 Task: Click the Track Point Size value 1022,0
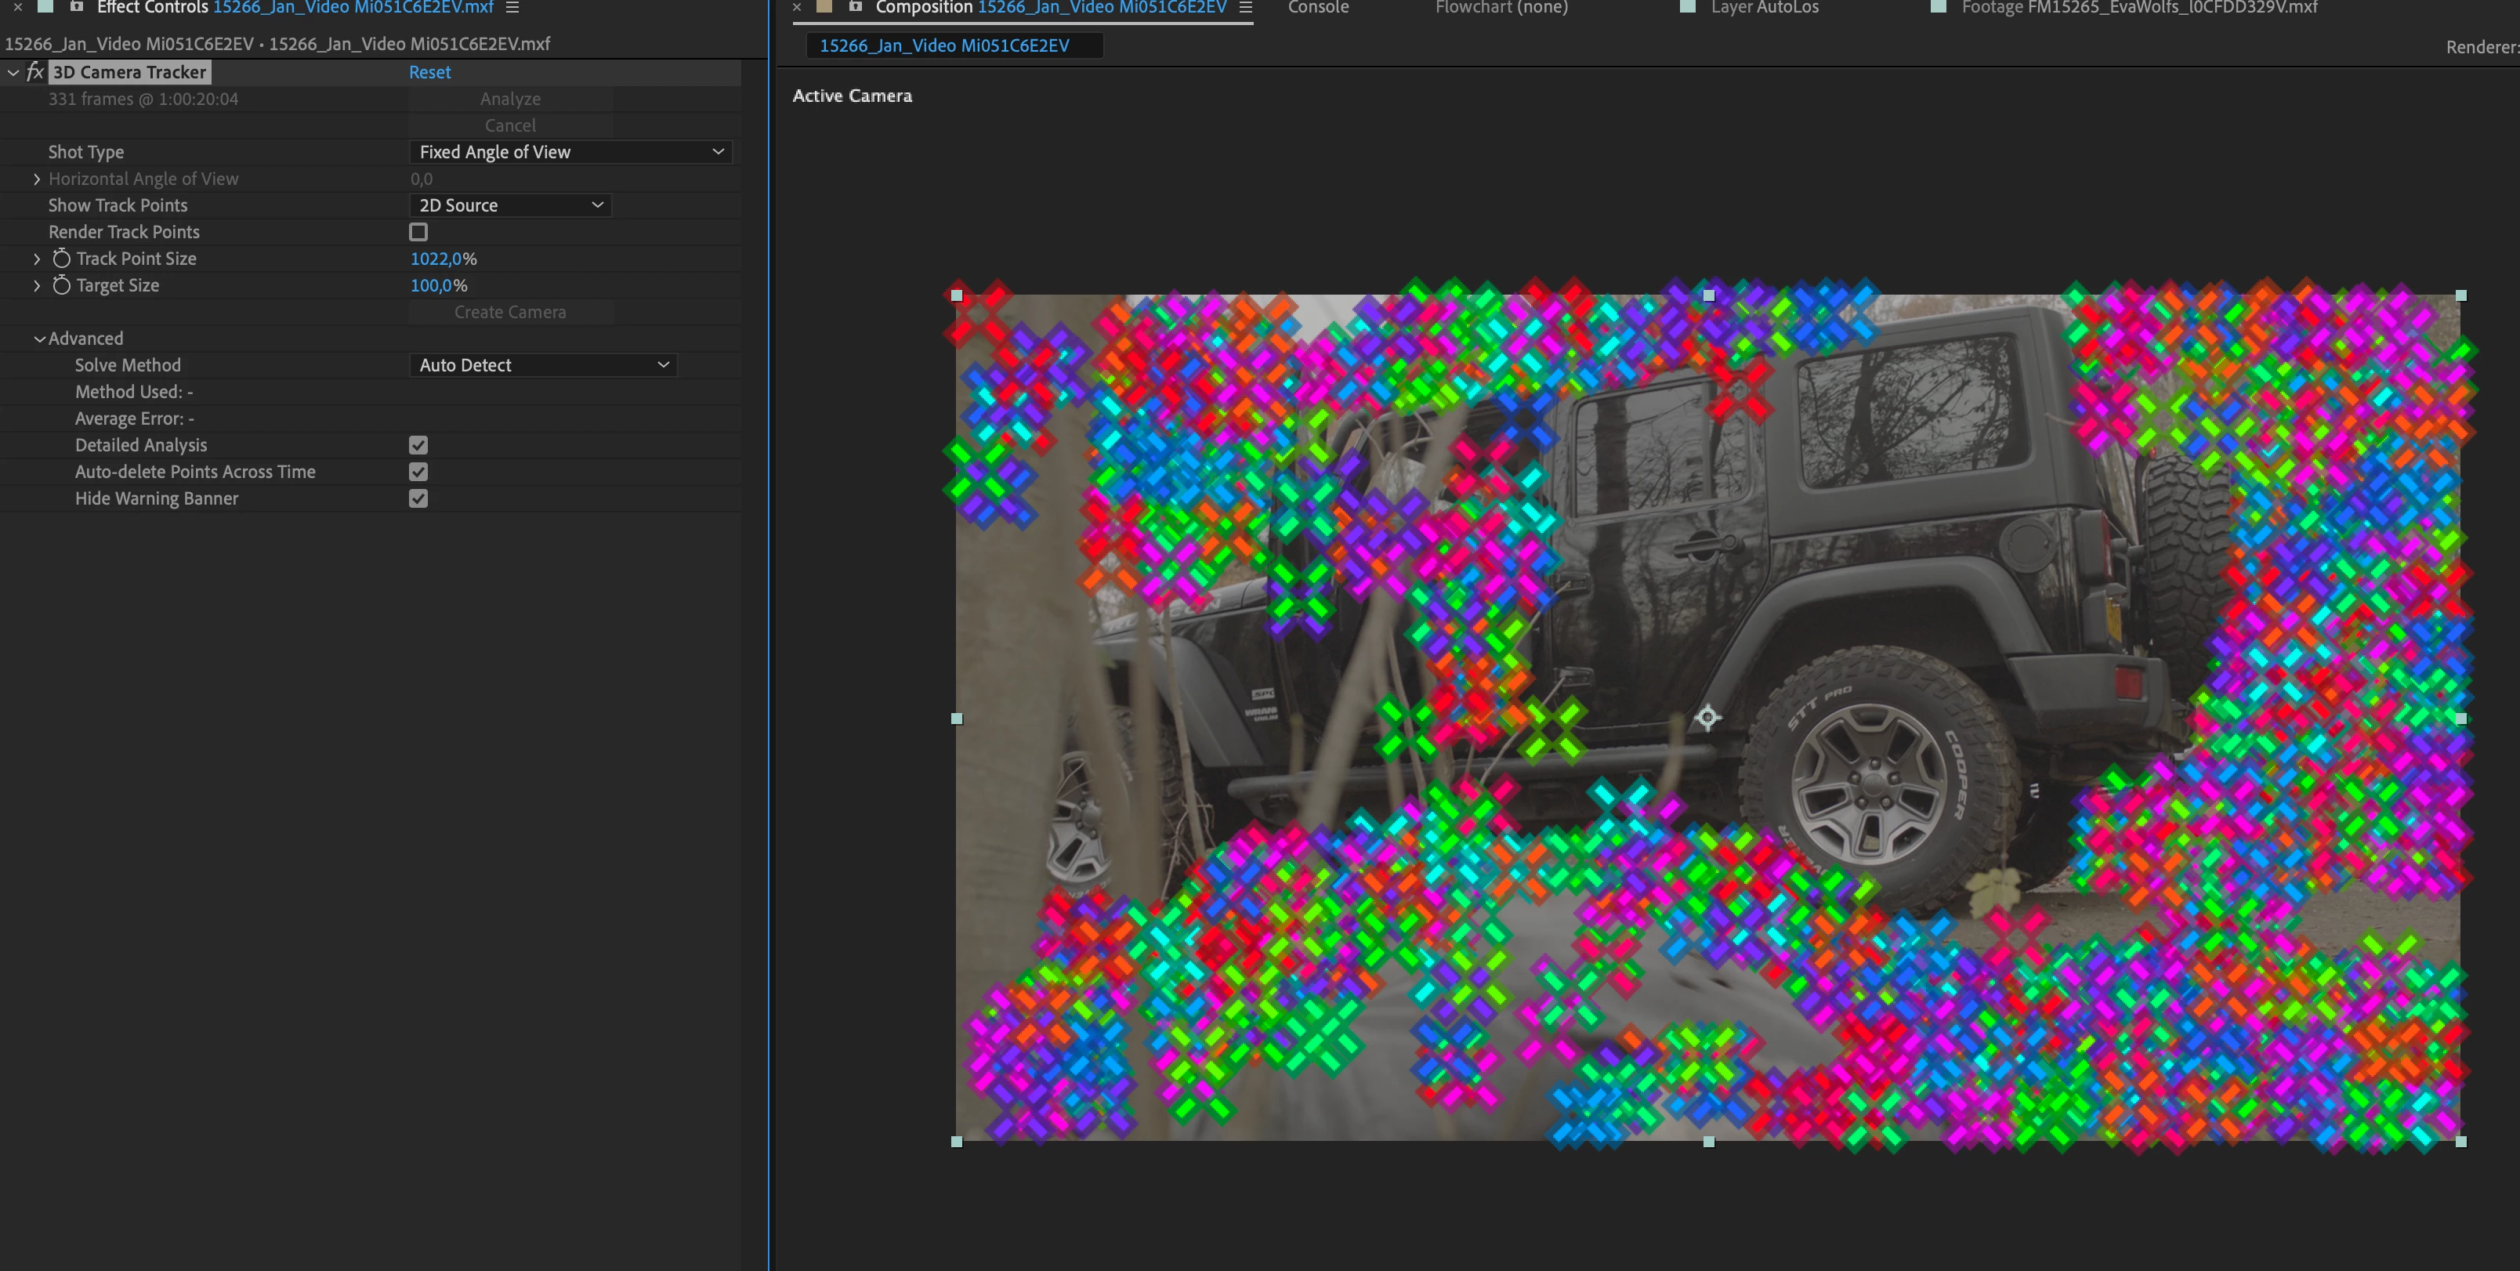pos(436,259)
